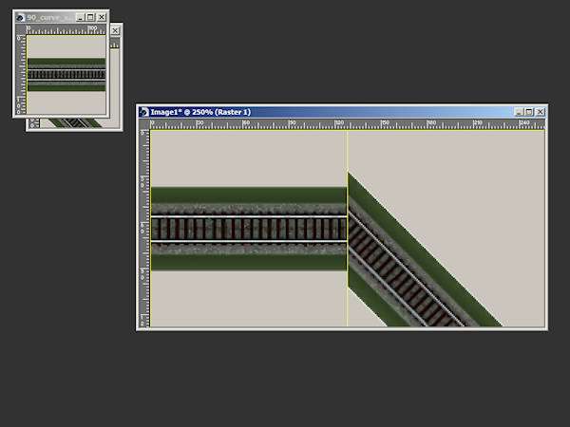Viewport: 570px width, 427px height.
Task: Minimize the 90_curve window
Action: coord(79,17)
